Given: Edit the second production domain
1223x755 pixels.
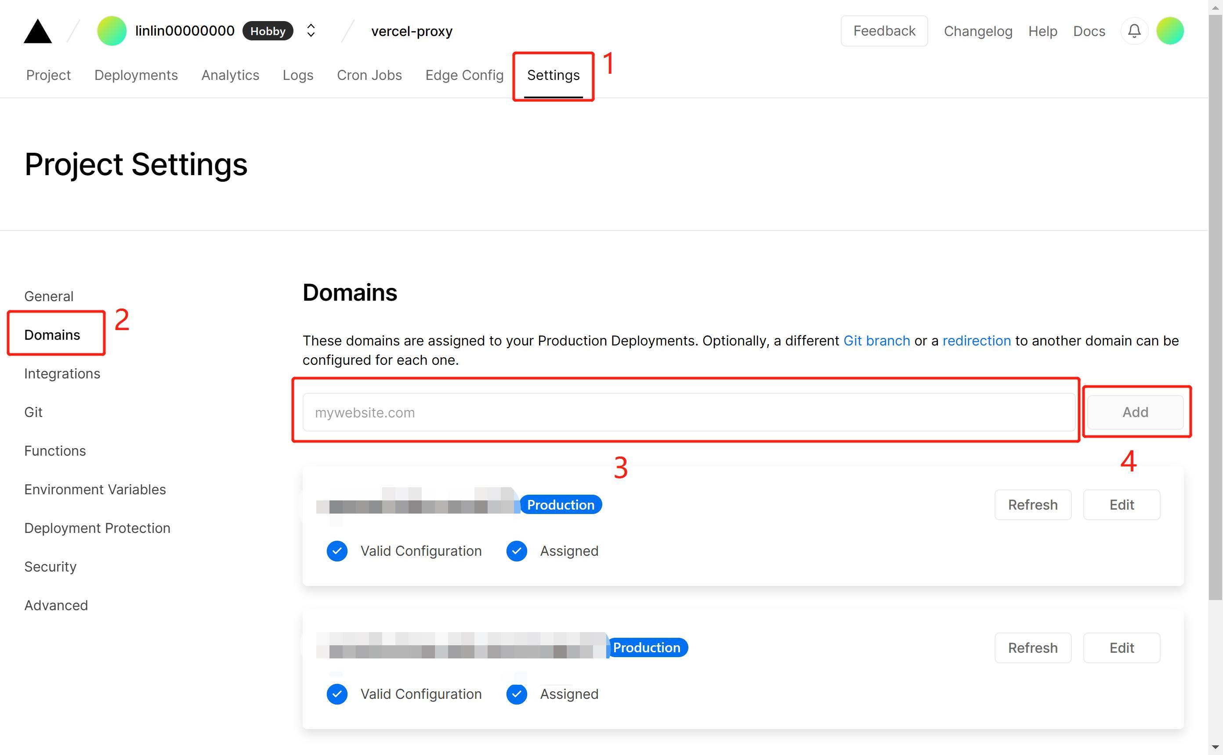Looking at the screenshot, I should 1121,647.
